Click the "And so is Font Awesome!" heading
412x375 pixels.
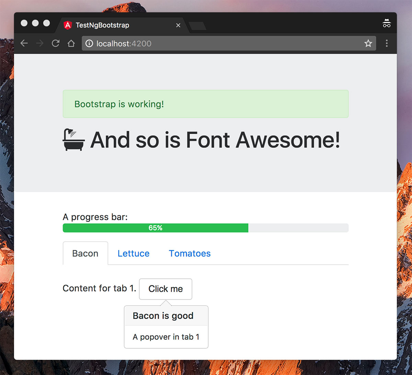(215, 140)
